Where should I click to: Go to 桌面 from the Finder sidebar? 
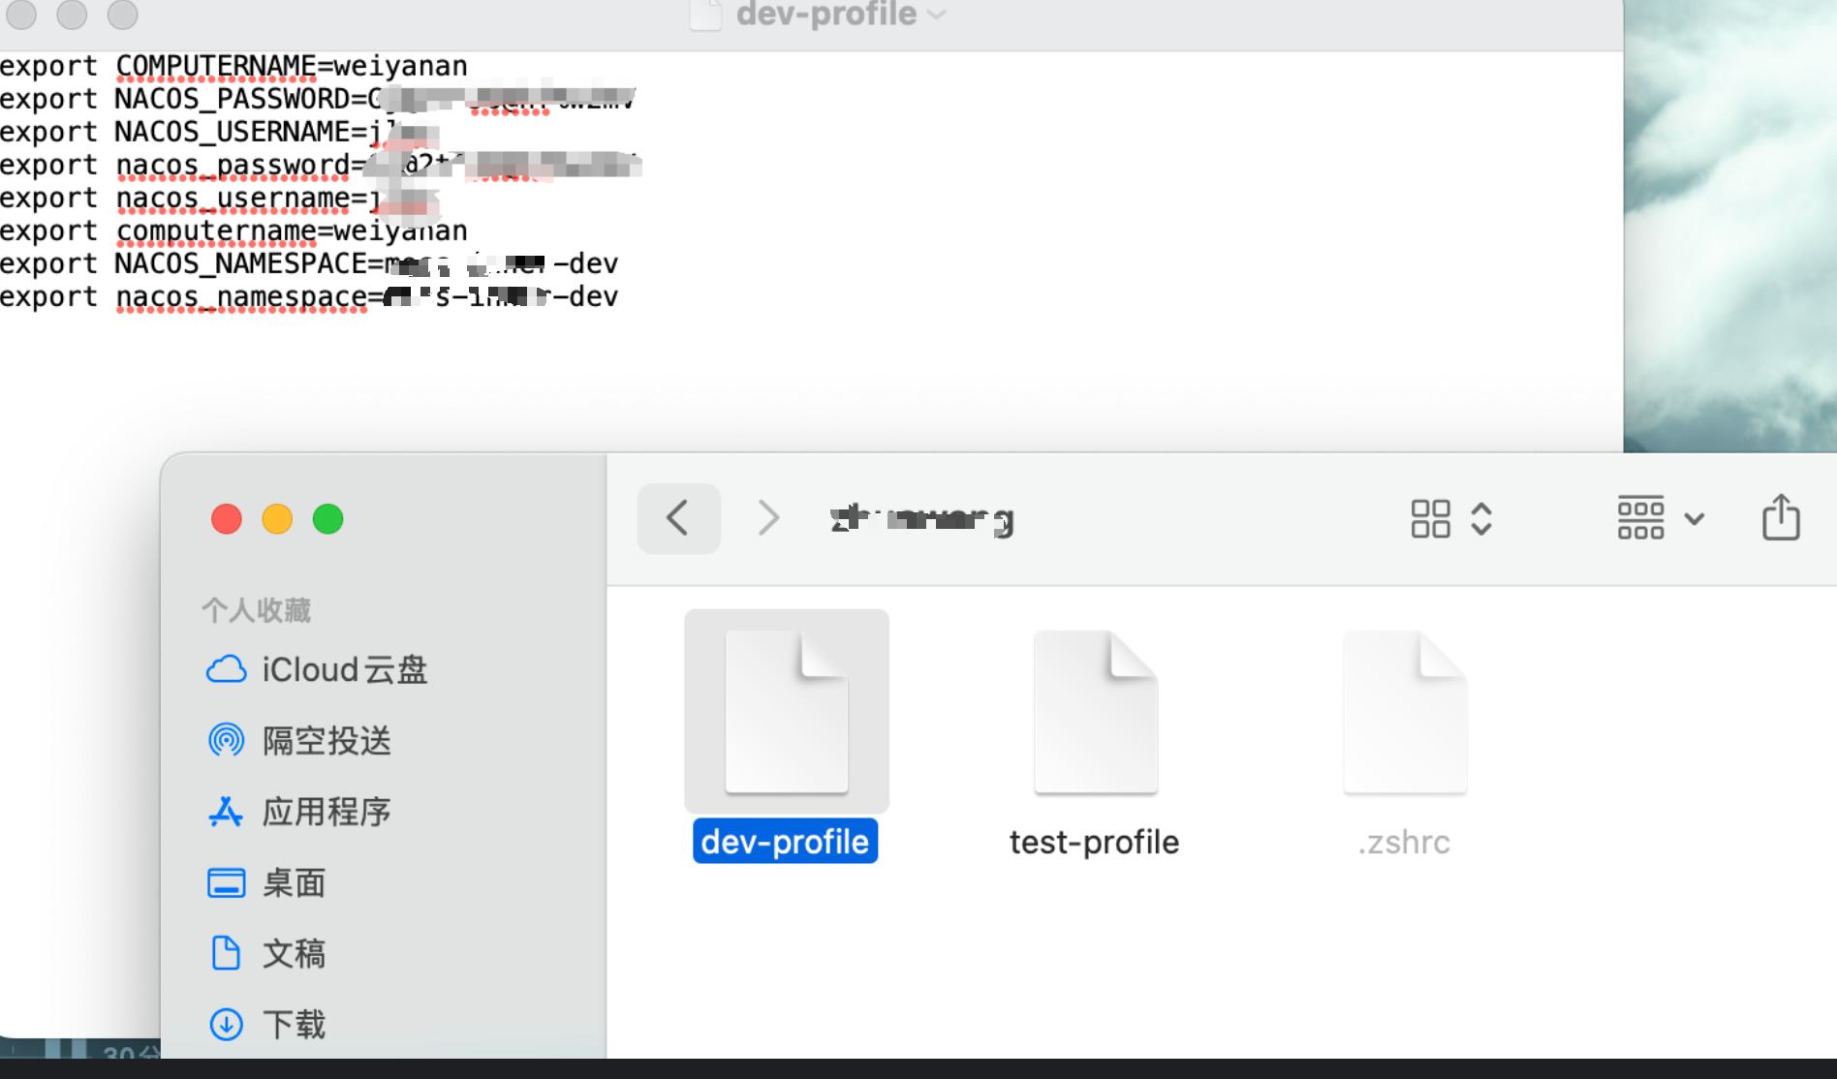pyautogui.click(x=296, y=882)
